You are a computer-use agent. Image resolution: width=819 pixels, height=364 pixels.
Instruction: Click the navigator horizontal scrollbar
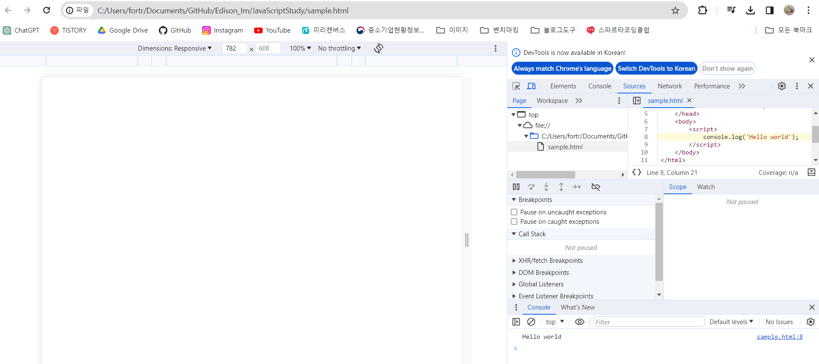click(546, 174)
